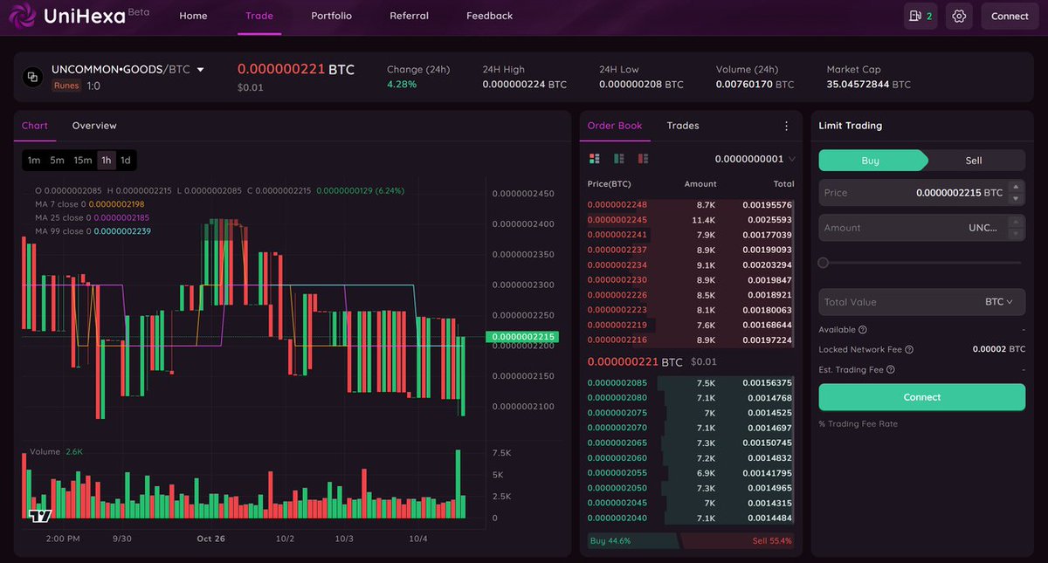This screenshot has width=1048, height=563.
Task: Select the Sell side toggle
Action: pyautogui.click(x=974, y=161)
